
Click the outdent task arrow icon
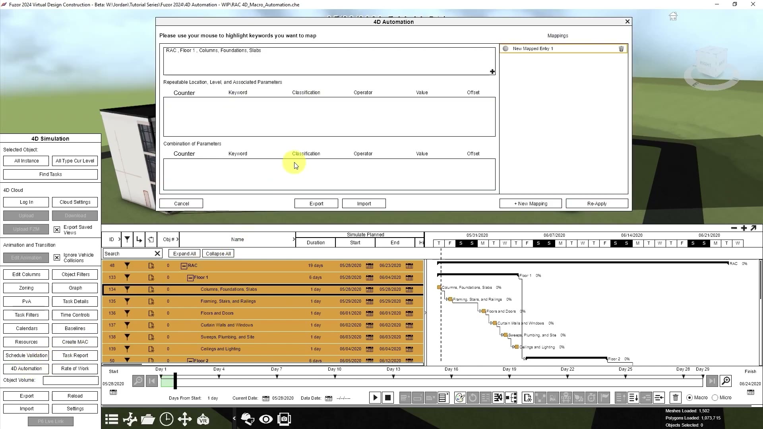point(659,398)
